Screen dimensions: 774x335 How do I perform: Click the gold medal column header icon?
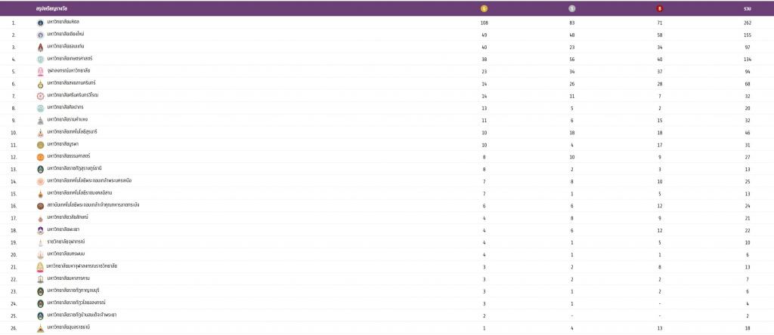(485, 8)
